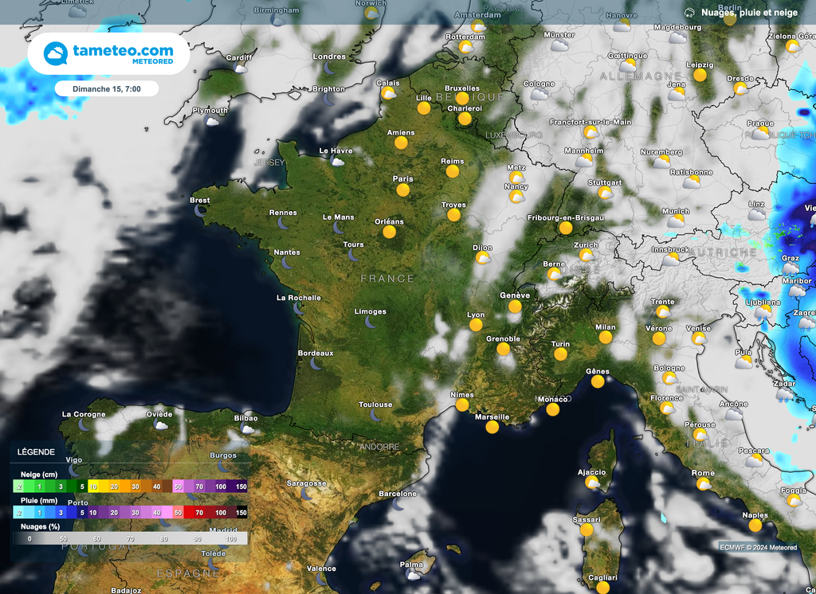Select the red 70 mm rain legend swatch
816x594 pixels.
coord(198,512)
